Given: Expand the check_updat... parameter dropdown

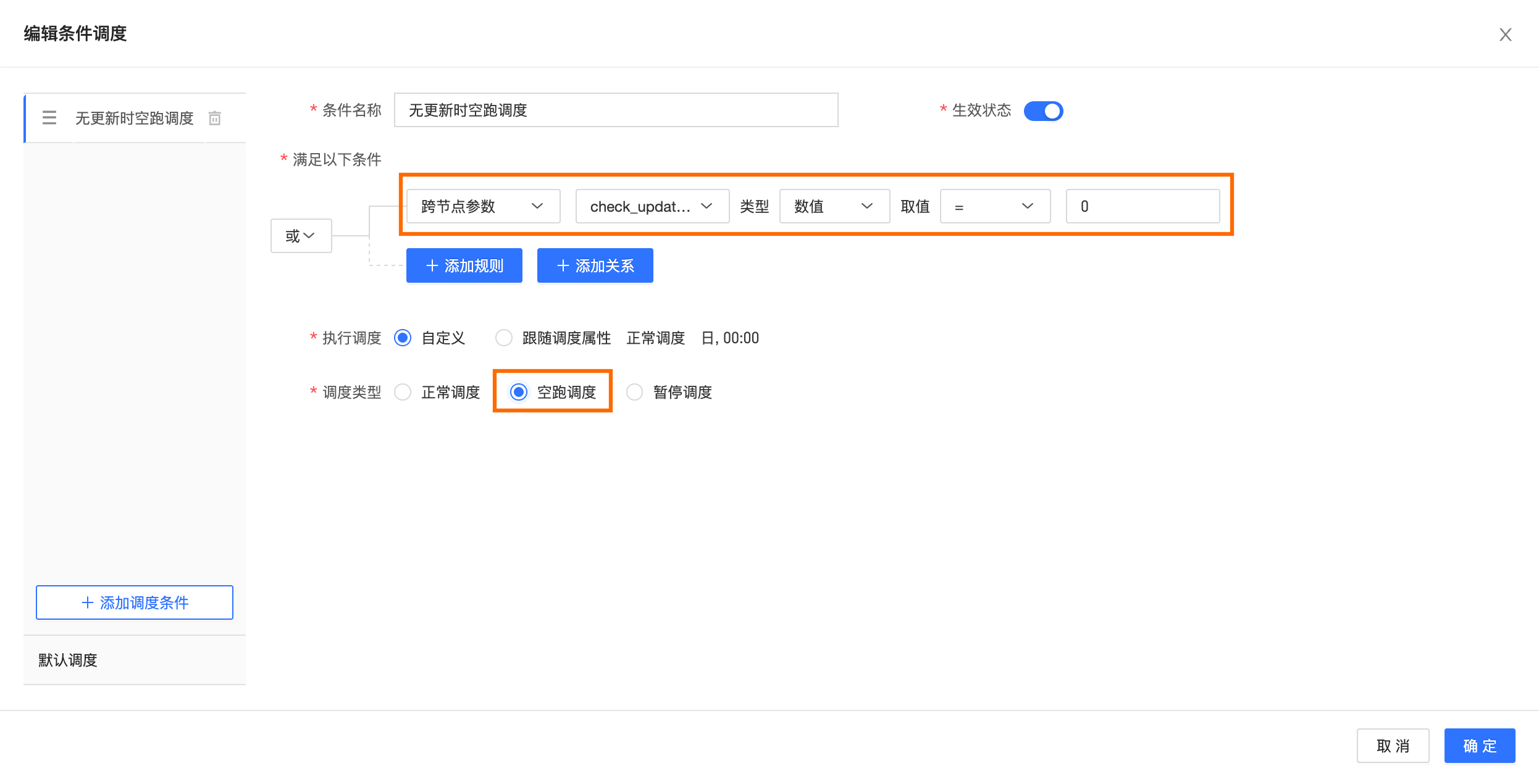Looking at the screenshot, I should pyautogui.click(x=652, y=206).
